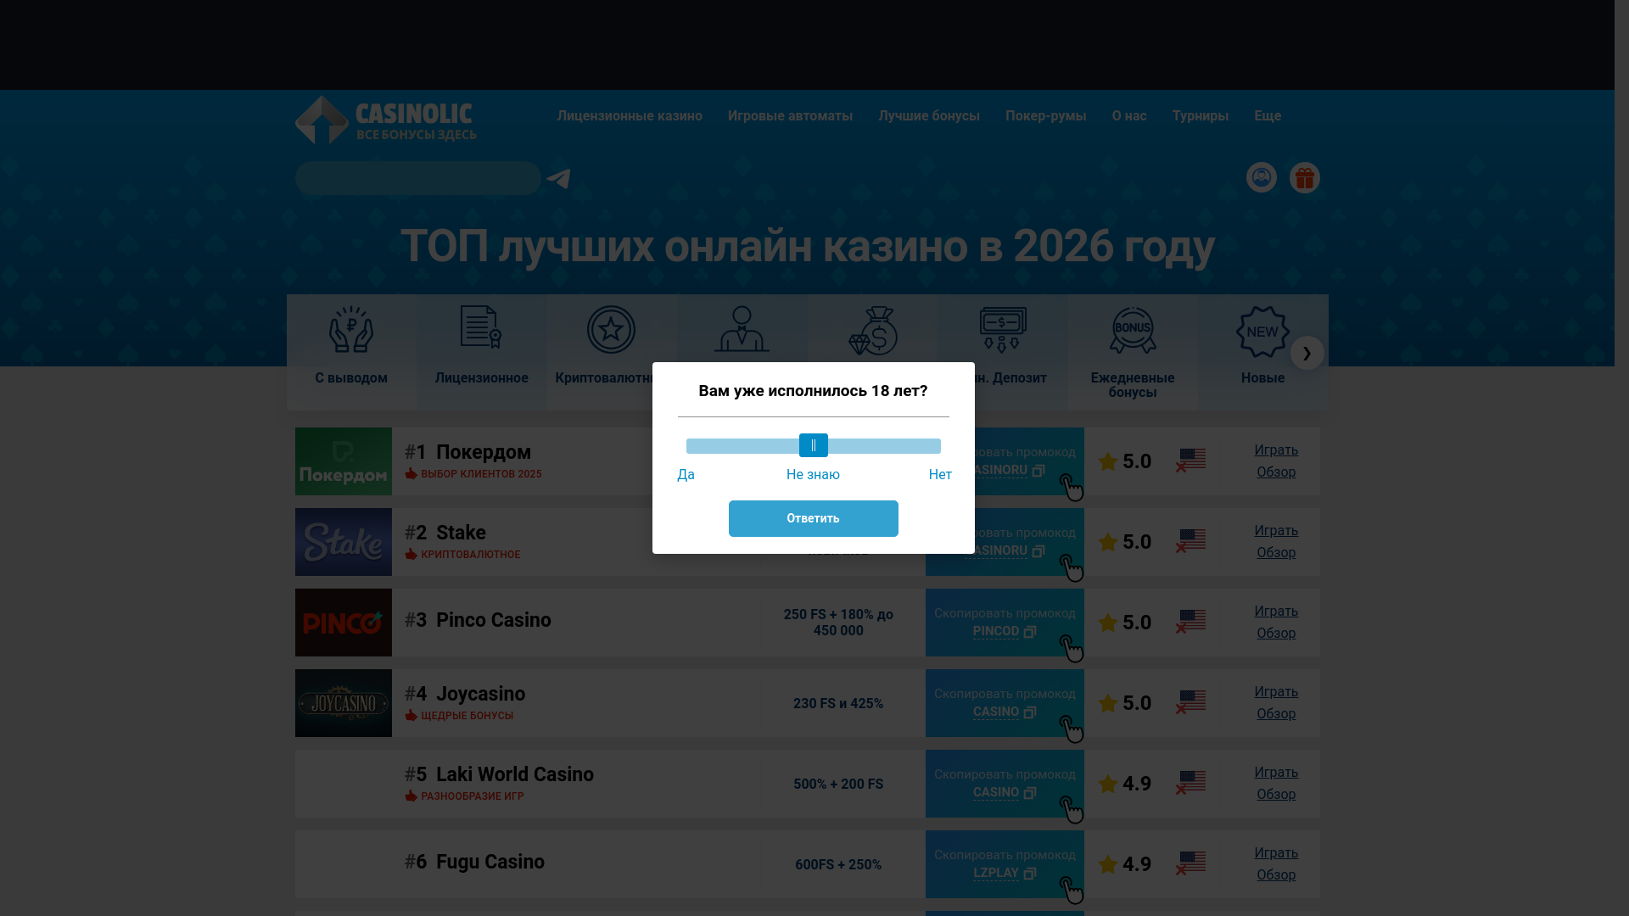Image resolution: width=1629 pixels, height=916 pixels.
Task: Select the 'Лицензионное' document icon
Action: 481,327
